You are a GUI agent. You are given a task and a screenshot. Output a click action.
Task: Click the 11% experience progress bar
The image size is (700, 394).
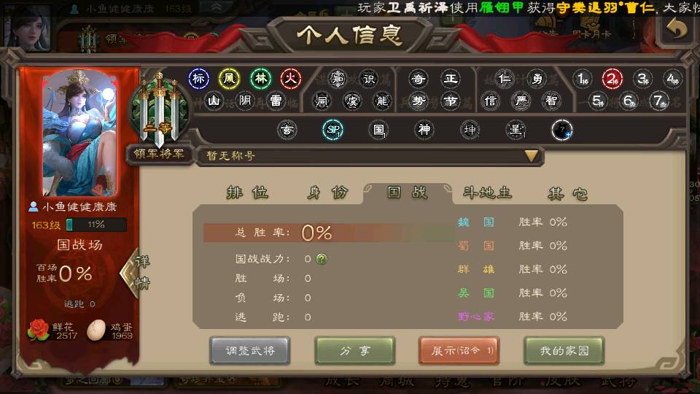[x=96, y=225]
